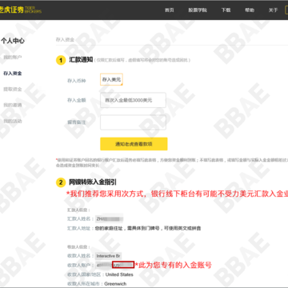The width and height of the screenshot is (288, 288).
Task: Open the 股票学院 nav item
Action: (198, 10)
